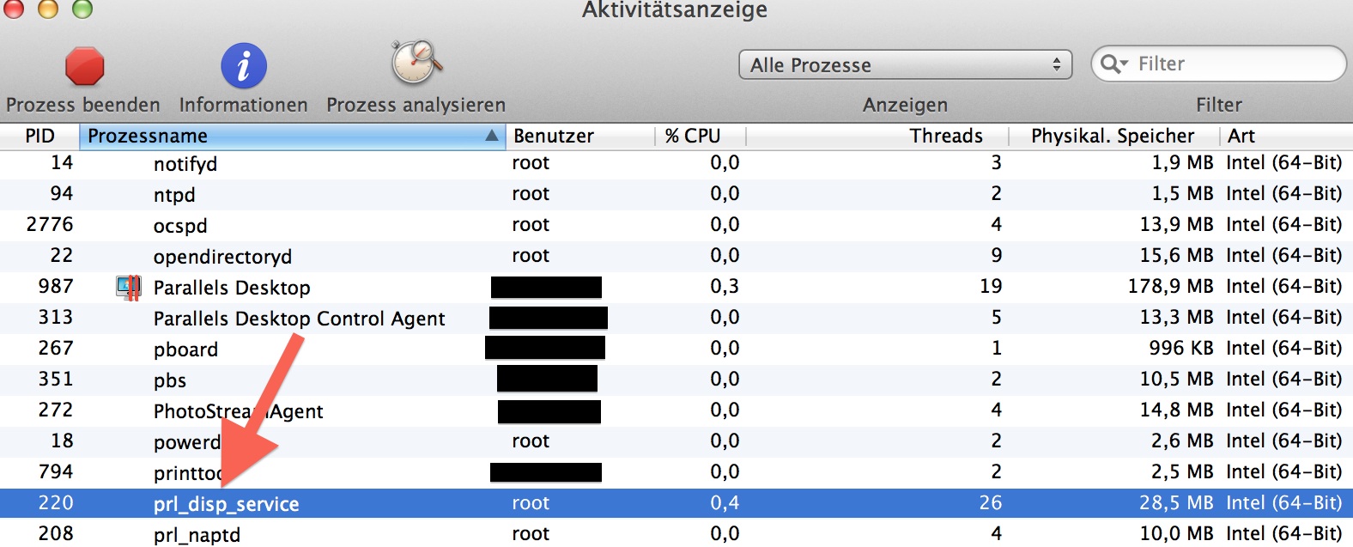Open the blue Informationen icon
This screenshot has height=547, width=1353.
[x=244, y=66]
